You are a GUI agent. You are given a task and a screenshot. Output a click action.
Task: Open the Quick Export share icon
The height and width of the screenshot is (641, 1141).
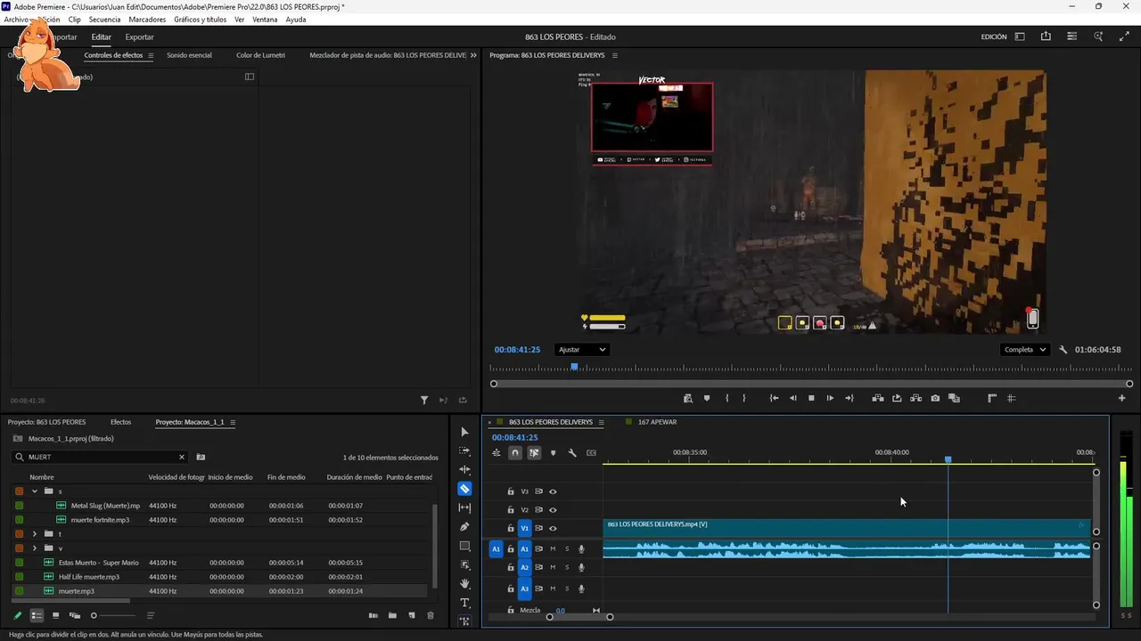pyautogui.click(x=1046, y=37)
